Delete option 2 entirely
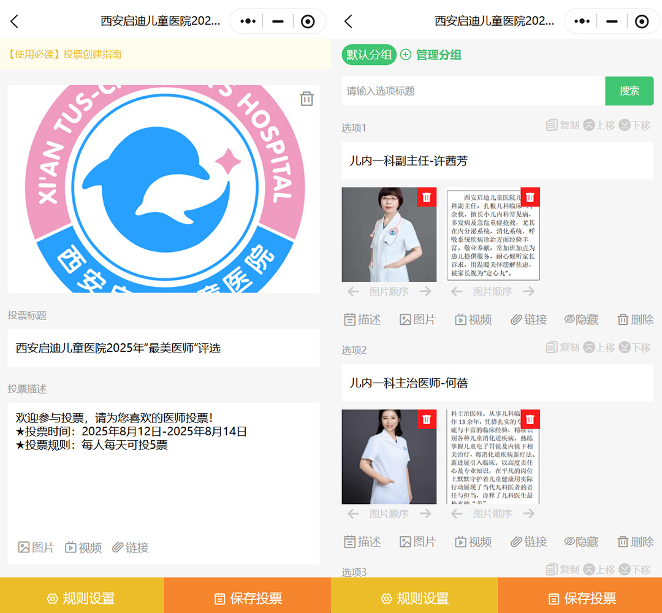 tap(636, 542)
